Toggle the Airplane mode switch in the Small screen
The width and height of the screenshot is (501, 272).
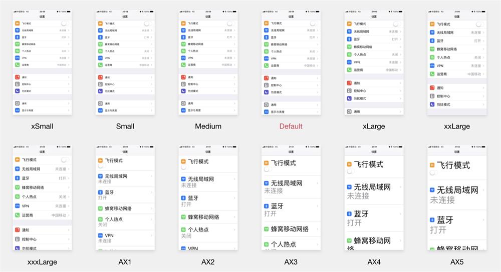pos(148,23)
